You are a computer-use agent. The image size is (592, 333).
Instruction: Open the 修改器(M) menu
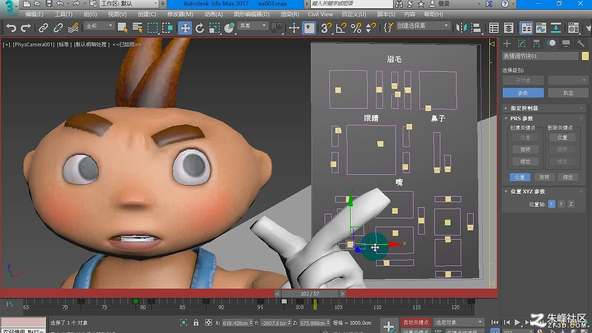coord(180,14)
